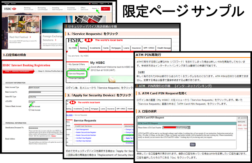Click the HSBC logo on the homepage
Viewport: 252px width, 163px height.
(x=10, y=9)
